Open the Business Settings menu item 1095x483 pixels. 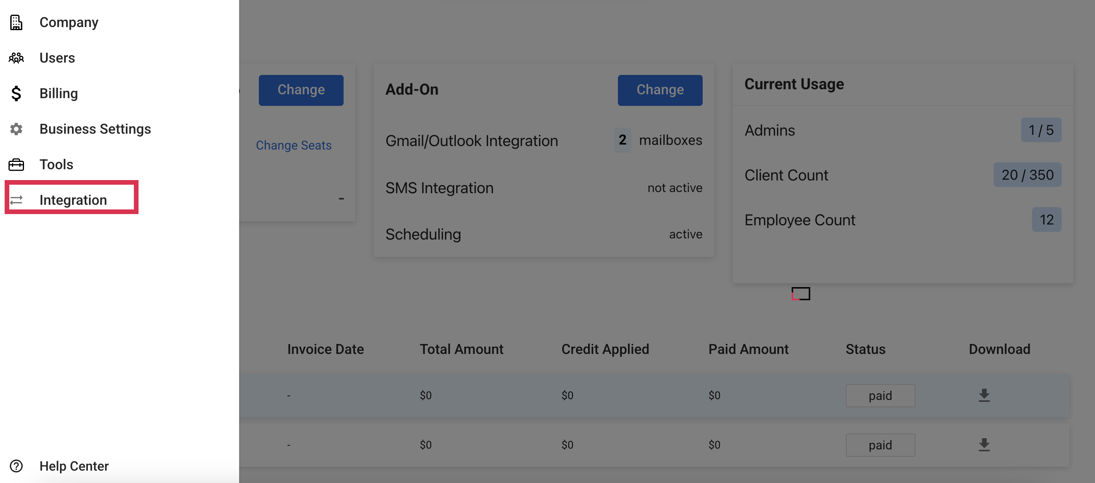coord(95,129)
